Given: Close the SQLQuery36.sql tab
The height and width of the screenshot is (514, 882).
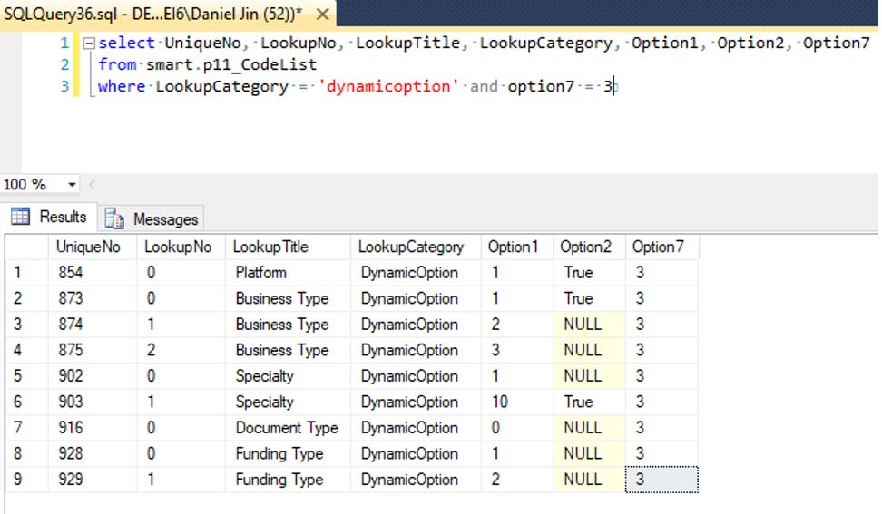Looking at the screenshot, I should pos(322,14).
